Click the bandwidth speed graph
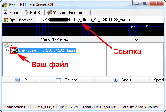This screenshot has width=166, height=112. point(83,30)
